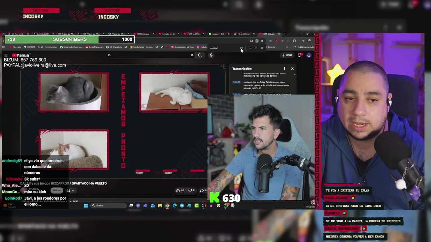Open Task View from the taskbar
This screenshot has width=431, height=242.
(x=131, y=206)
